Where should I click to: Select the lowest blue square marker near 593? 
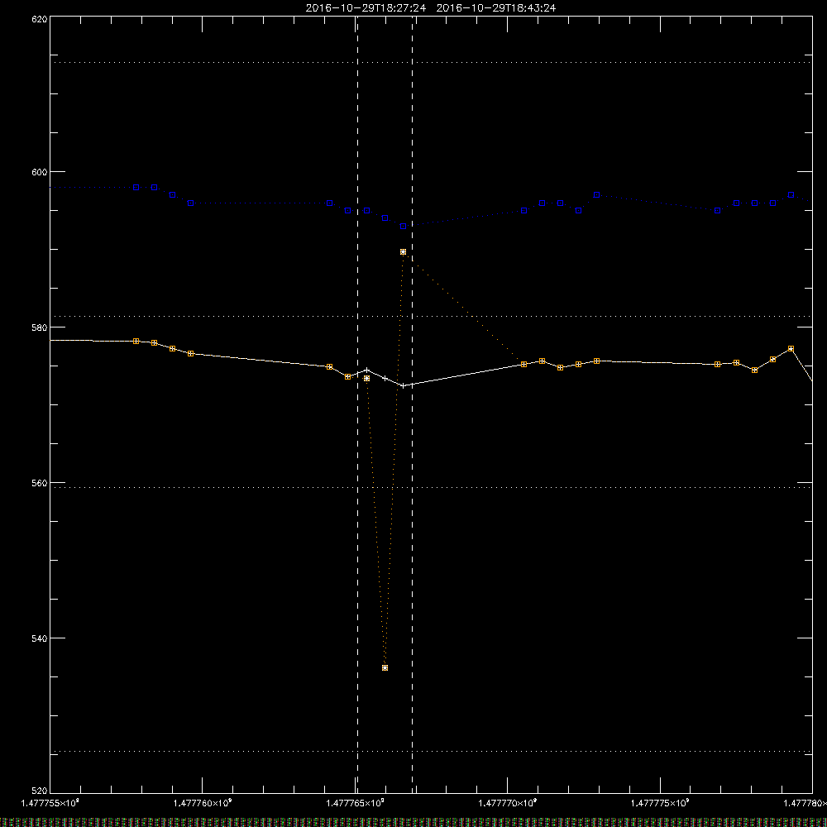point(404,227)
